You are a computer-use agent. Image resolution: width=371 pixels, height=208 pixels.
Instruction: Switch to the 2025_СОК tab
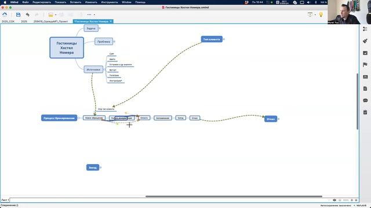click(8, 21)
